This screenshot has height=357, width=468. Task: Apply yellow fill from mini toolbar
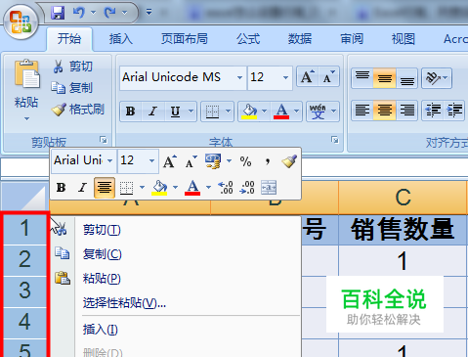point(159,188)
